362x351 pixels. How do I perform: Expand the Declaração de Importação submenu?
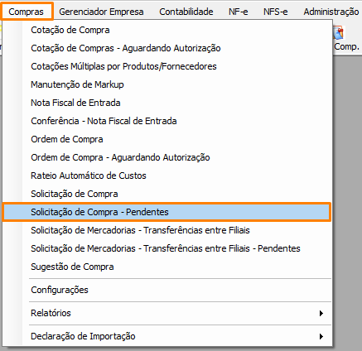(x=167, y=336)
